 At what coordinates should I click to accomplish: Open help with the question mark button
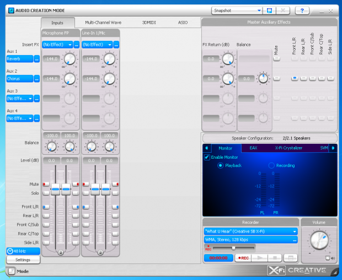pyautogui.click(x=302, y=10)
